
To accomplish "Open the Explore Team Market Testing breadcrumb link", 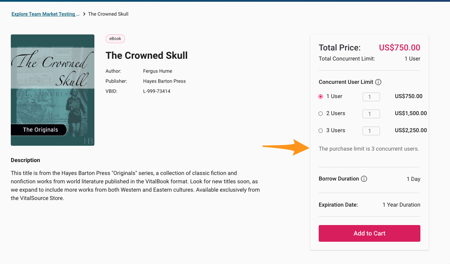I will (x=45, y=14).
